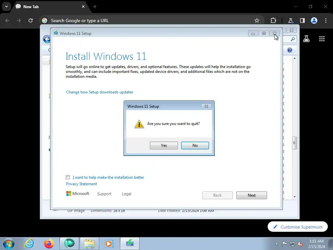
Task: Show hidden system tray icons
Action: [276, 244]
